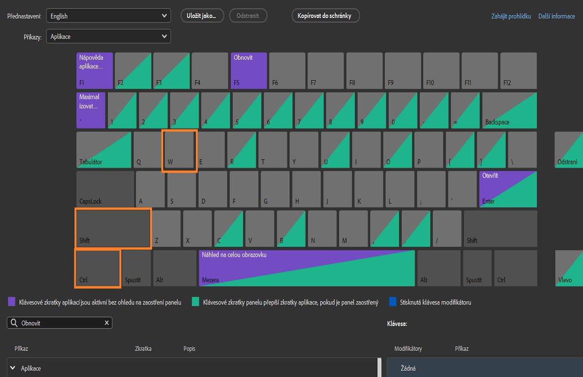Select the Q key

148,150
